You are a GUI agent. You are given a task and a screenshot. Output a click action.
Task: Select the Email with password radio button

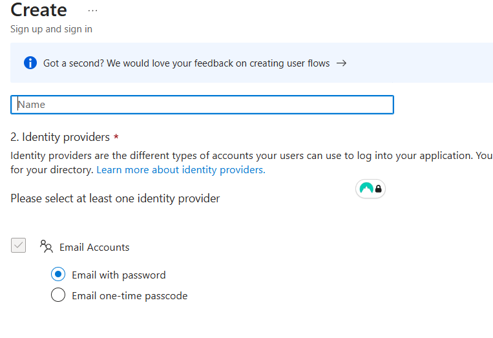[58, 274]
